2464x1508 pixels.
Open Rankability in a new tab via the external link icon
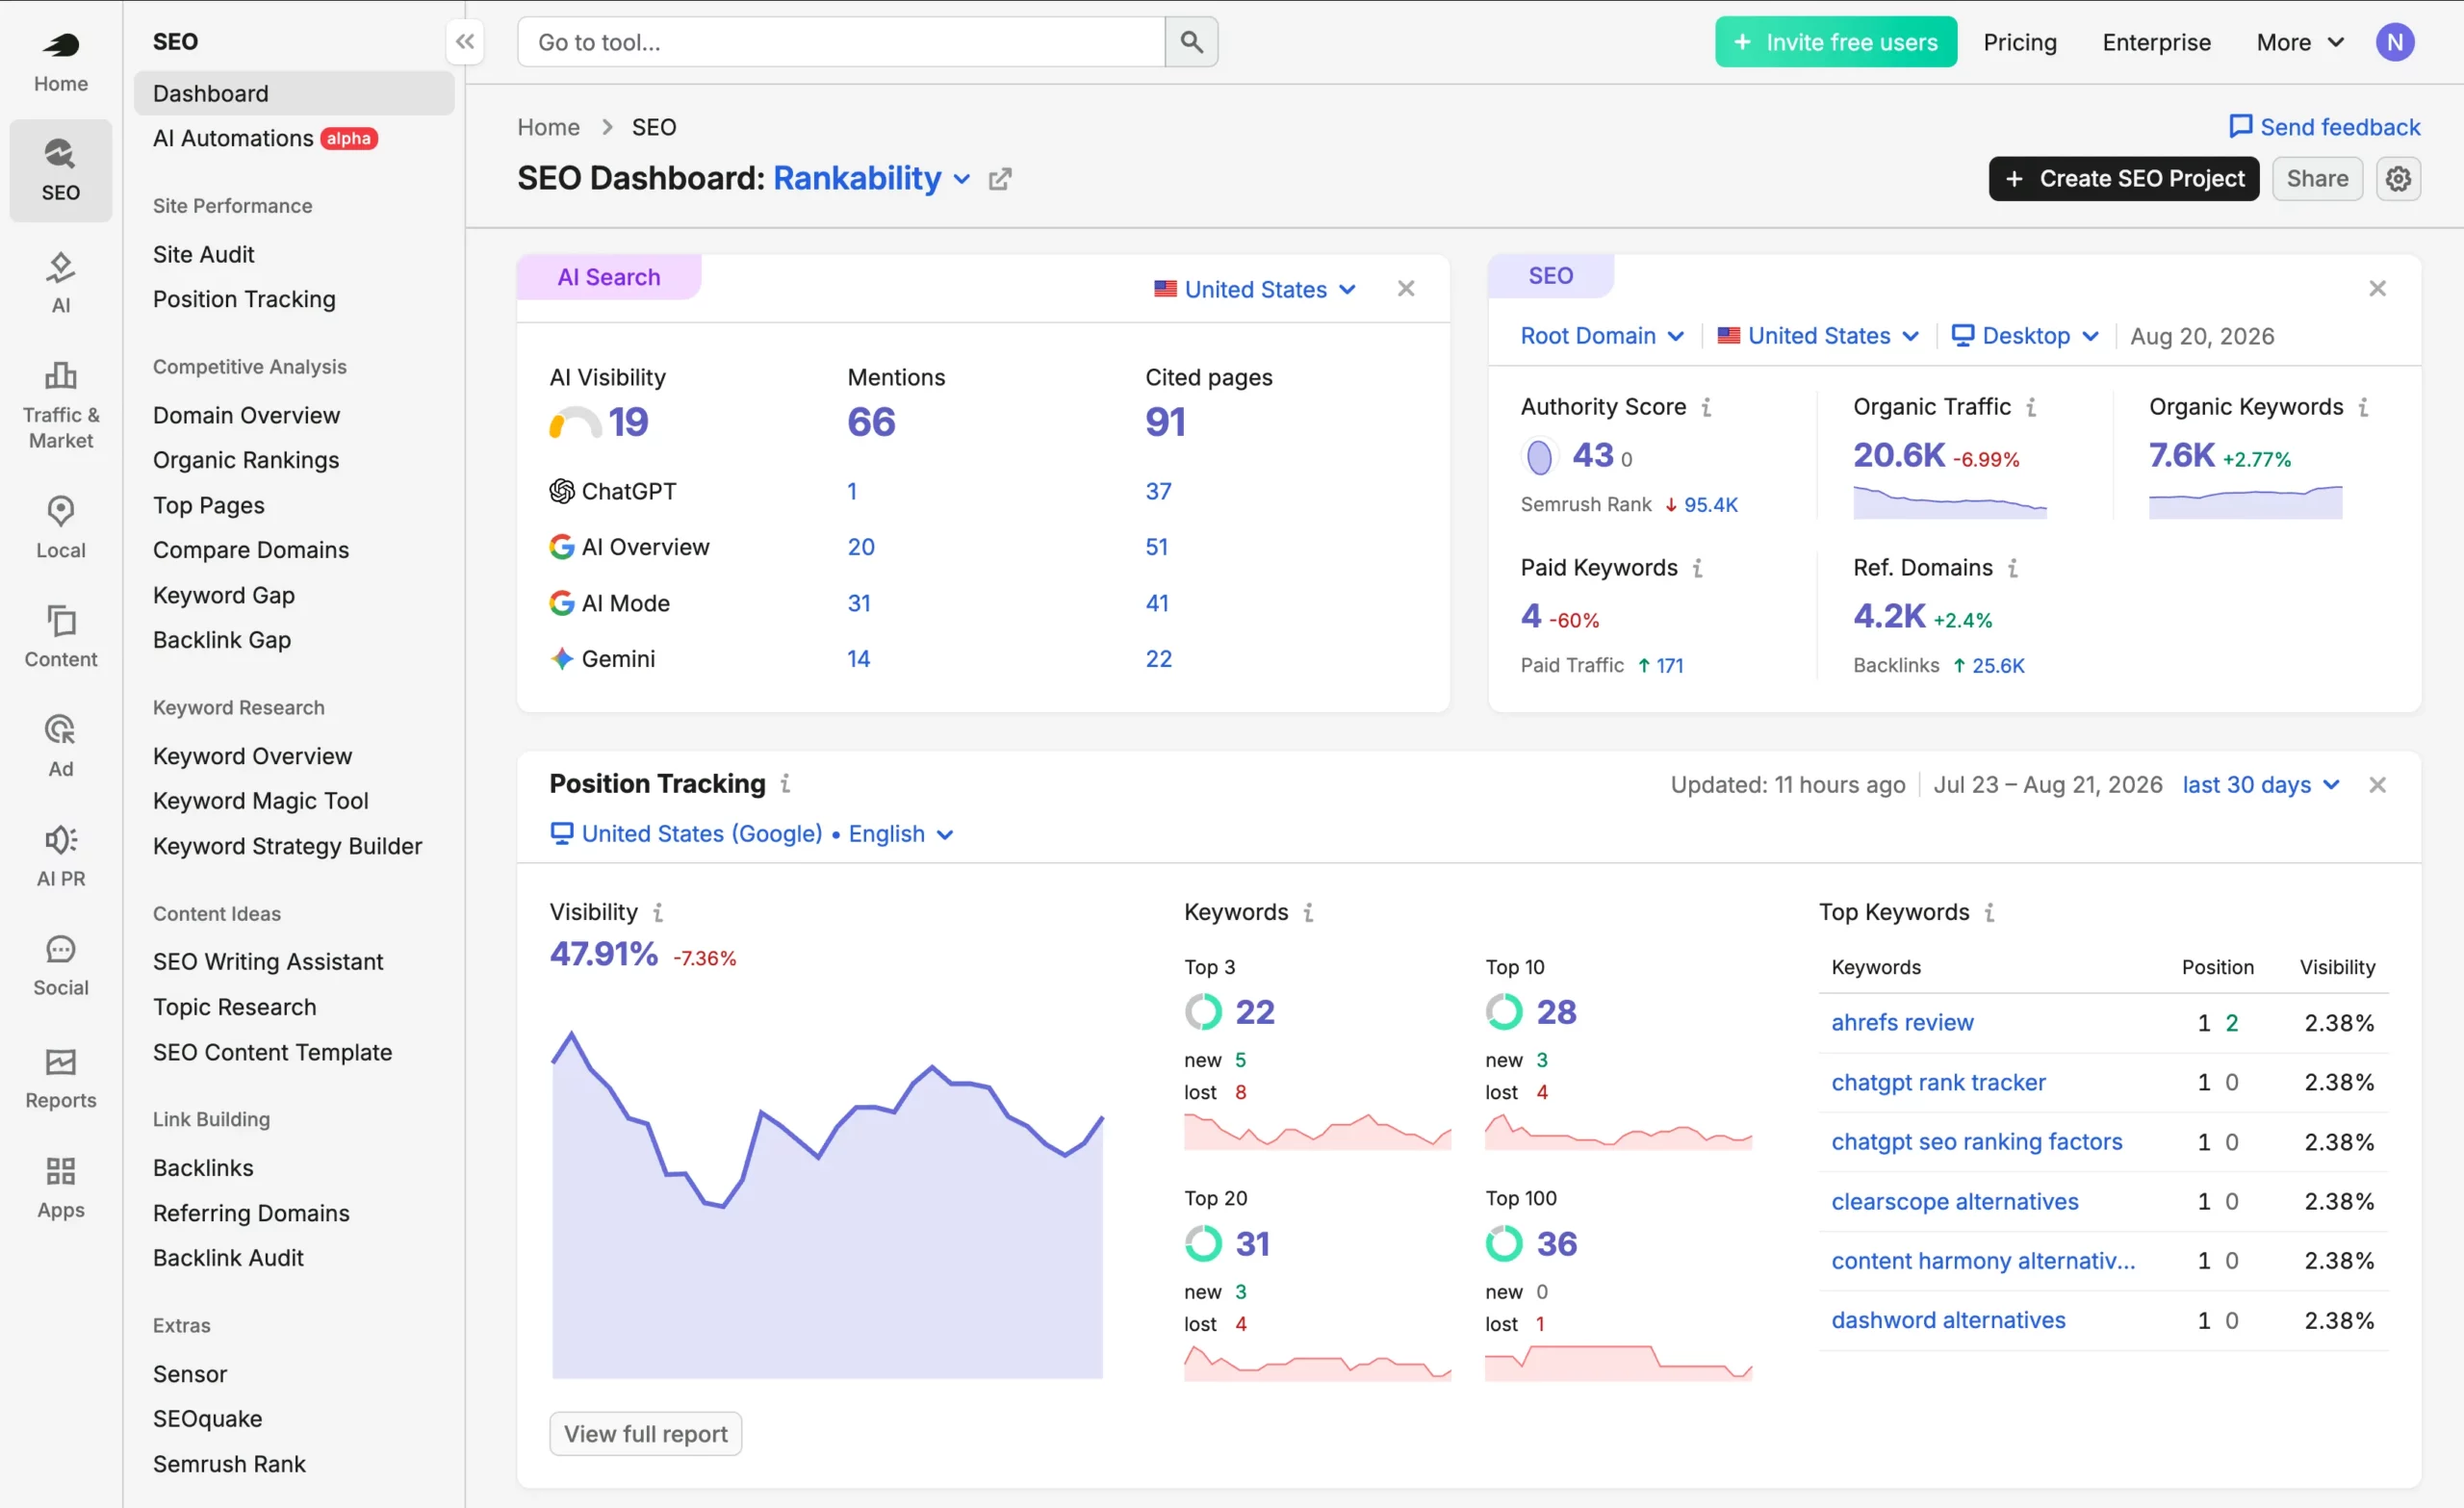point(1000,179)
